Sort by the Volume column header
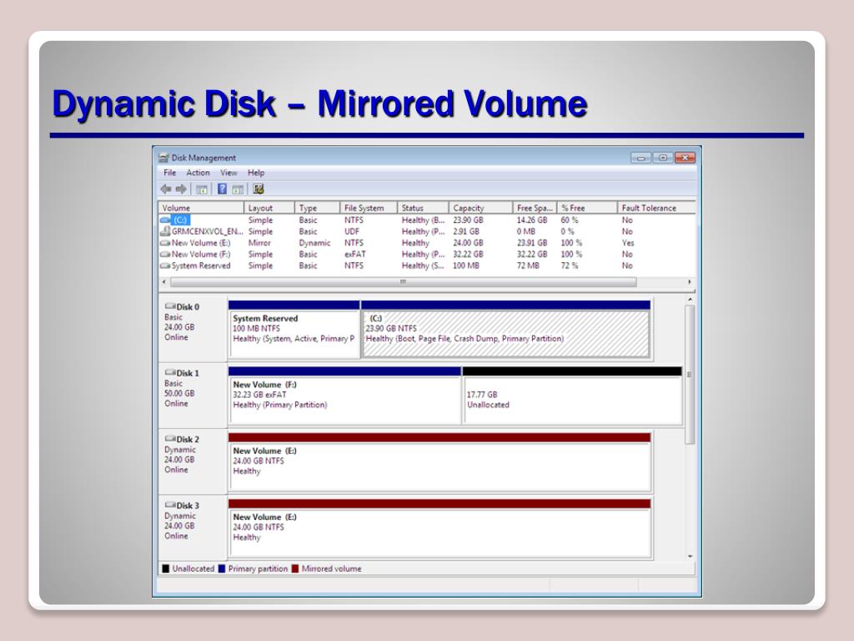The image size is (854, 641). [201, 208]
